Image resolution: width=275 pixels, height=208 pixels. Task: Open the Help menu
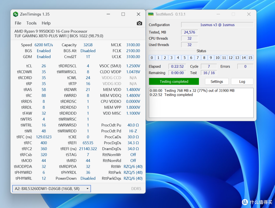[x=46, y=23]
